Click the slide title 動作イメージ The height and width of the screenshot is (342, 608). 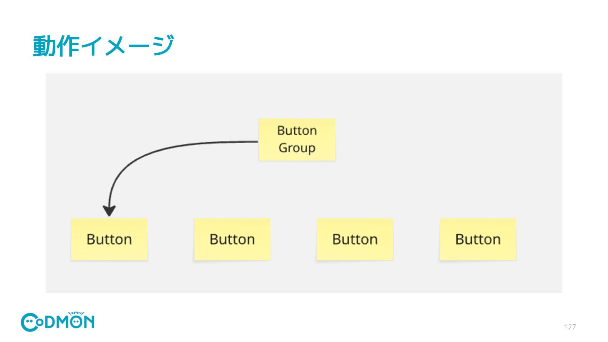tap(103, 46)
